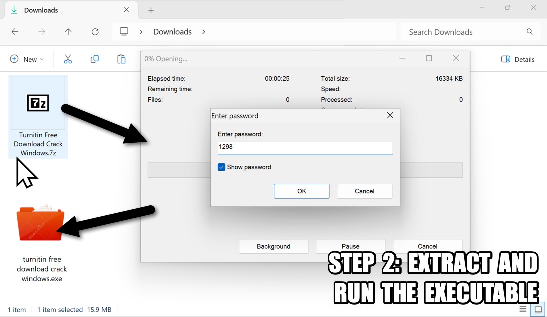
Task: Click the Elapsed time value 00:00:25
Action: coord(277,79)
